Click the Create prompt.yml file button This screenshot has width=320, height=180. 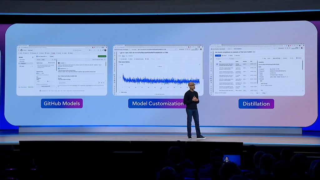pos(46,86)
